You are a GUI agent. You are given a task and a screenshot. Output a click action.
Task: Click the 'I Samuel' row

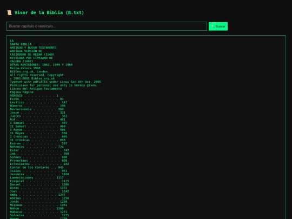[38, 123]
